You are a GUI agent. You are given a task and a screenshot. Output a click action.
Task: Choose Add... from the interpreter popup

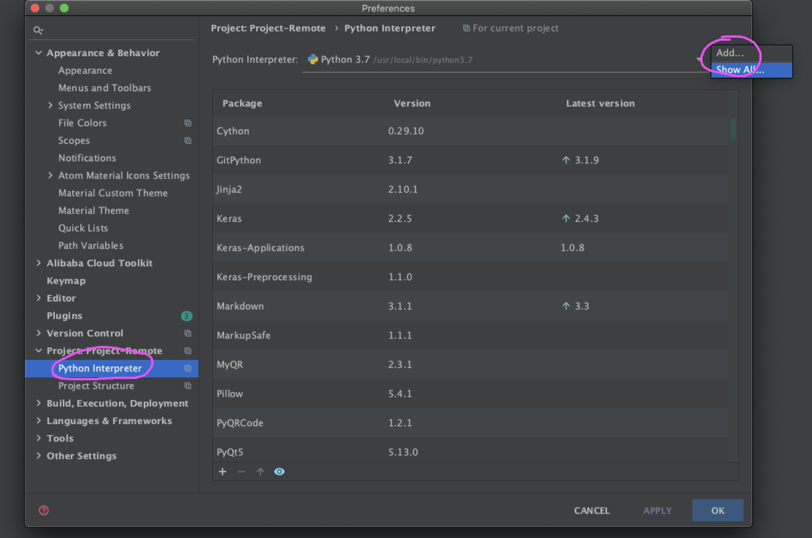(730, 53)
